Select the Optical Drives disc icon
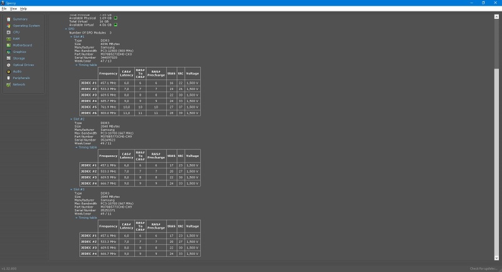 point(9,65)
